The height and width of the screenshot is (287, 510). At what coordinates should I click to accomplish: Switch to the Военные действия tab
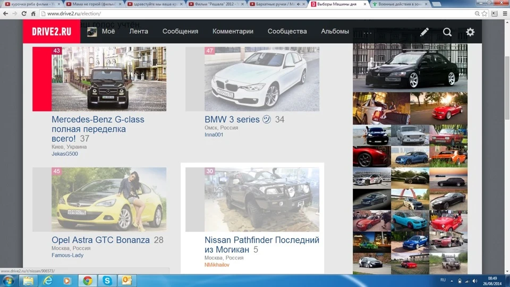coord(400,4)
